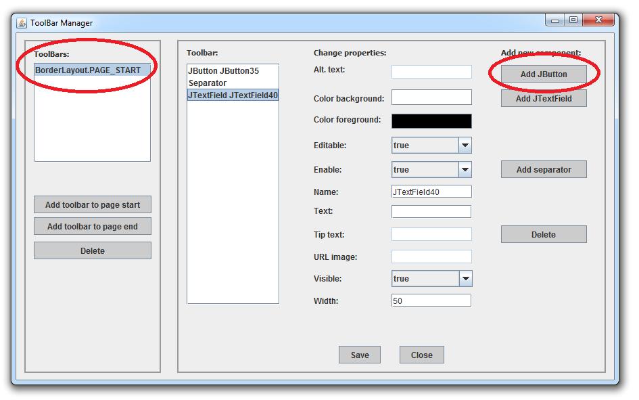639x400 pixels.
Task: Focus the Alt. text field
Action: [x=431, y=71]
